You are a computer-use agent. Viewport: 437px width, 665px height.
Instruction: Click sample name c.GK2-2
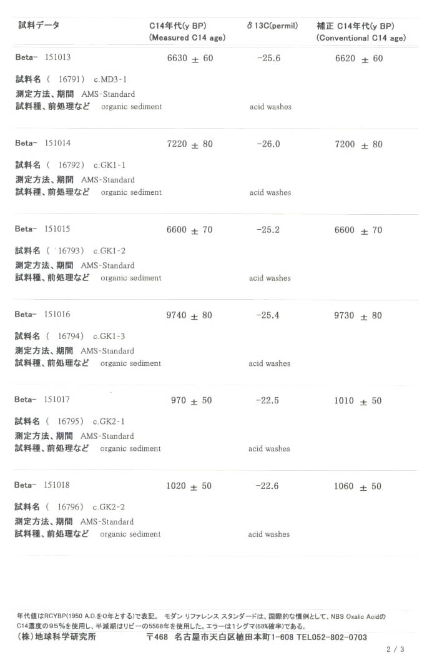(x=109, y=507)
